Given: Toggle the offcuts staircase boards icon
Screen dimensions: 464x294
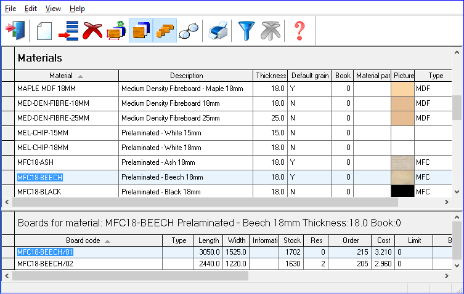Looking at the screenshot, I should [x=165, y=30].
